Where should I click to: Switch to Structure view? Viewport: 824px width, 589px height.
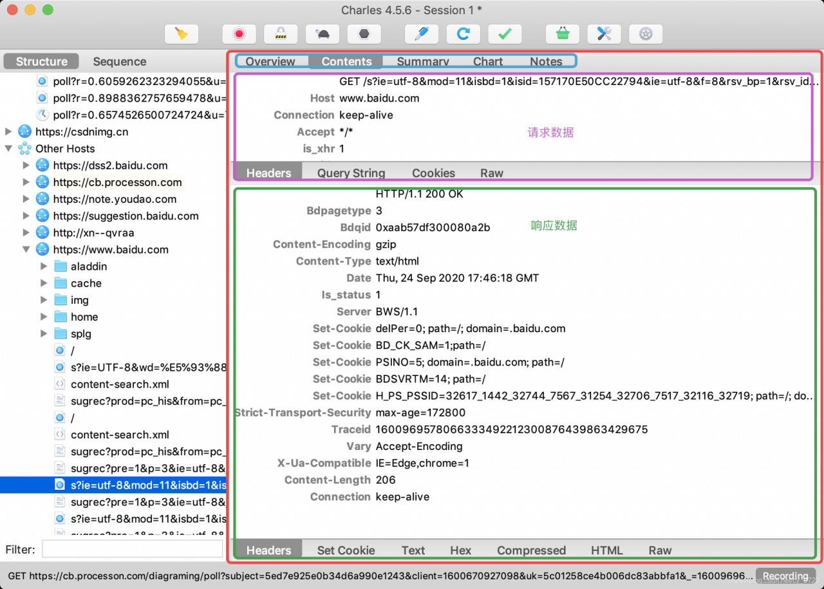tap(42, 62)
